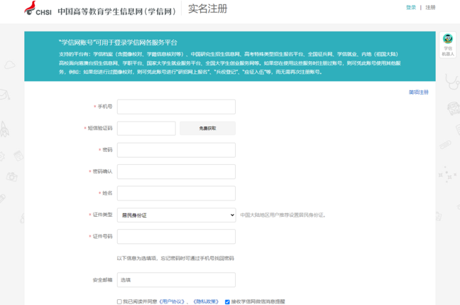Click the 注册 link in header

pos(430,7)
